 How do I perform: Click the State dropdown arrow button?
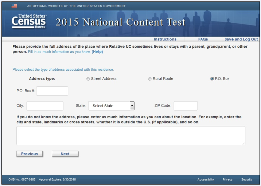132,106
